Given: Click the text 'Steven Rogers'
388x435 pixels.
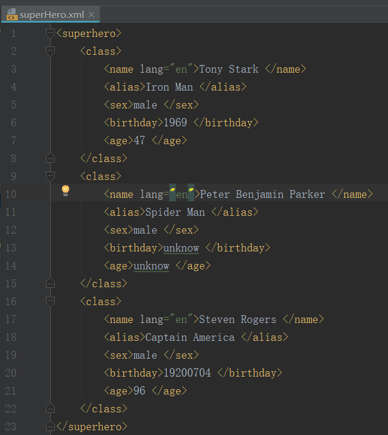Looking at the screenshot, I should [x=238, y=319].
